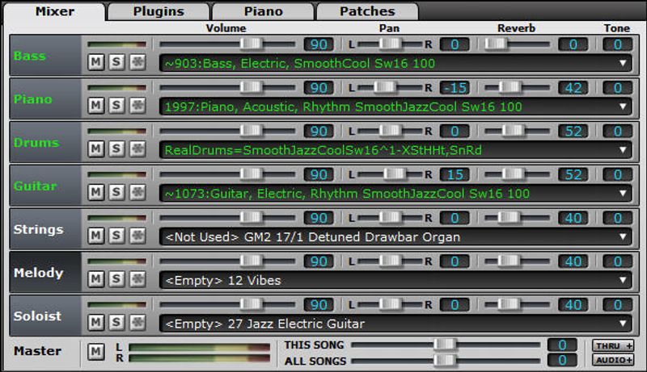The image size is (647, 372).
Task: Click the Strings reverb value 40
Action: click(573, 218)
